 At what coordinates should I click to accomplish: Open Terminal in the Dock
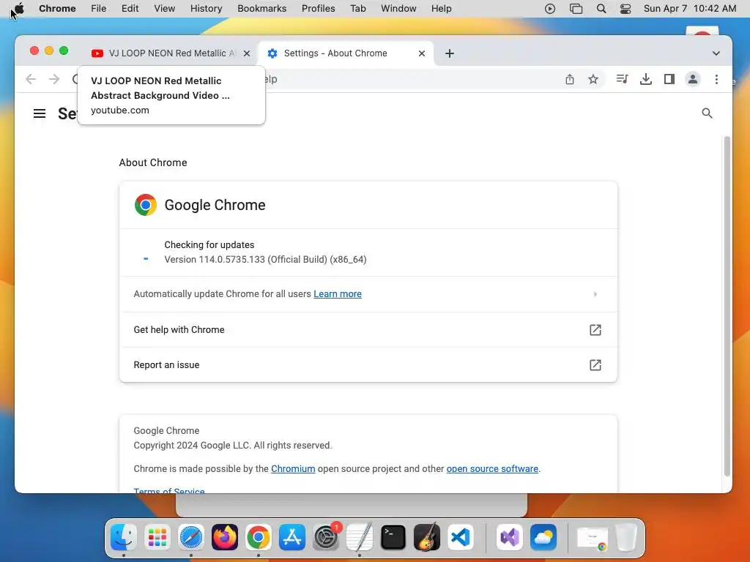pyautogui.click(x=393, y=538)
